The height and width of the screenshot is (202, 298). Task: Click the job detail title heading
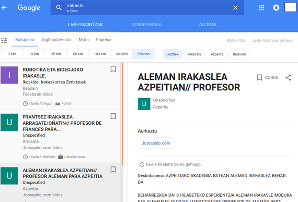pyautogui.click(x=189, y=82)
